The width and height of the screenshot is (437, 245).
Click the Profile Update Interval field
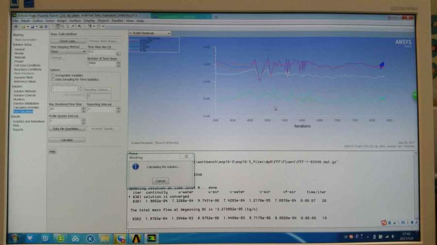(65, 121)
